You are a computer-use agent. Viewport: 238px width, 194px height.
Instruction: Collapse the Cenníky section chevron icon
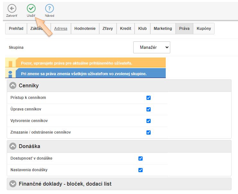point(13,85)
